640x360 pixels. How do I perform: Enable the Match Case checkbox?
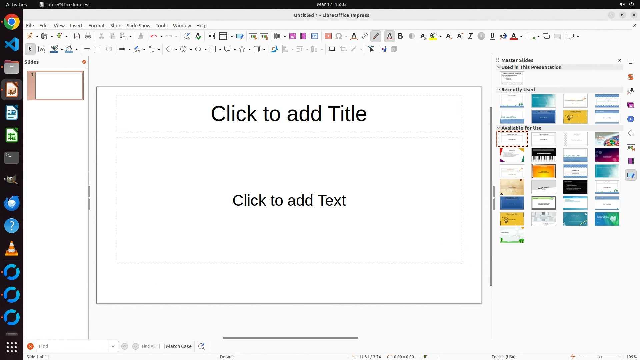162,346
